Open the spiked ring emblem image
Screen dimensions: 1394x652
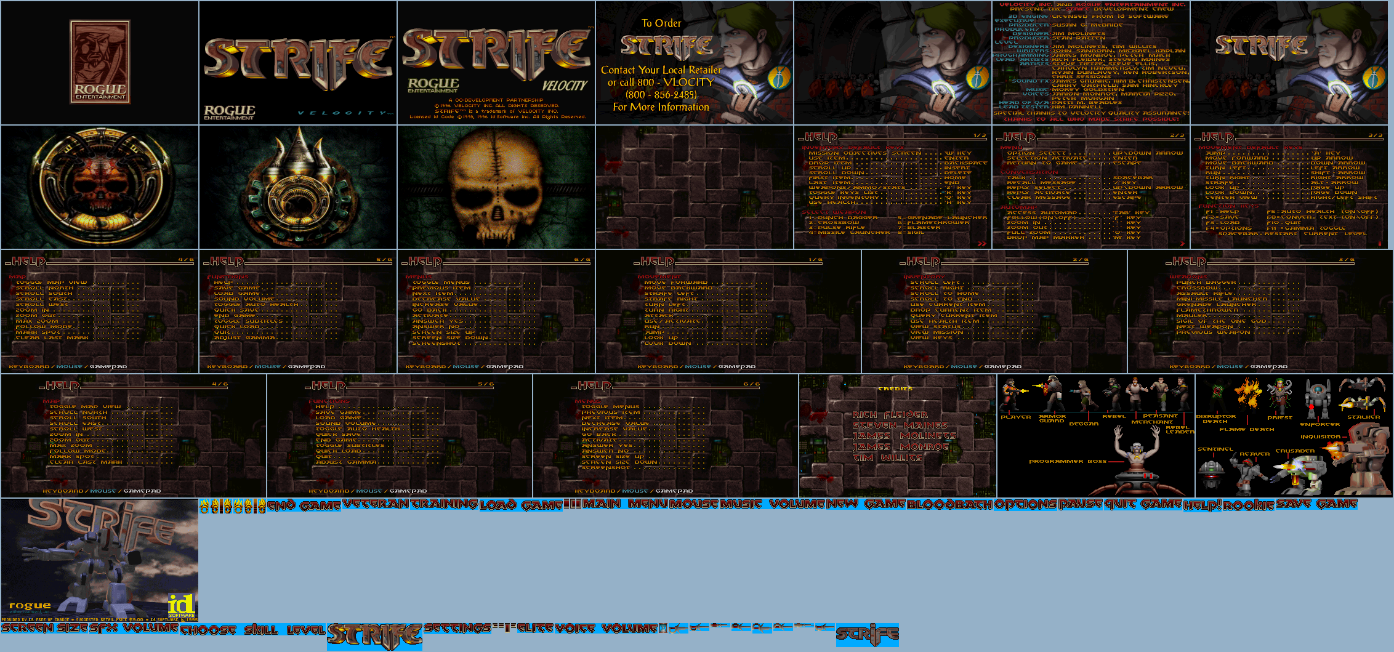(x=298, y=187)
